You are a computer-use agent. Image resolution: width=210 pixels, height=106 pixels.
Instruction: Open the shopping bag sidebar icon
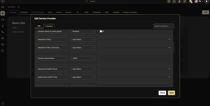tap(3, 51)
